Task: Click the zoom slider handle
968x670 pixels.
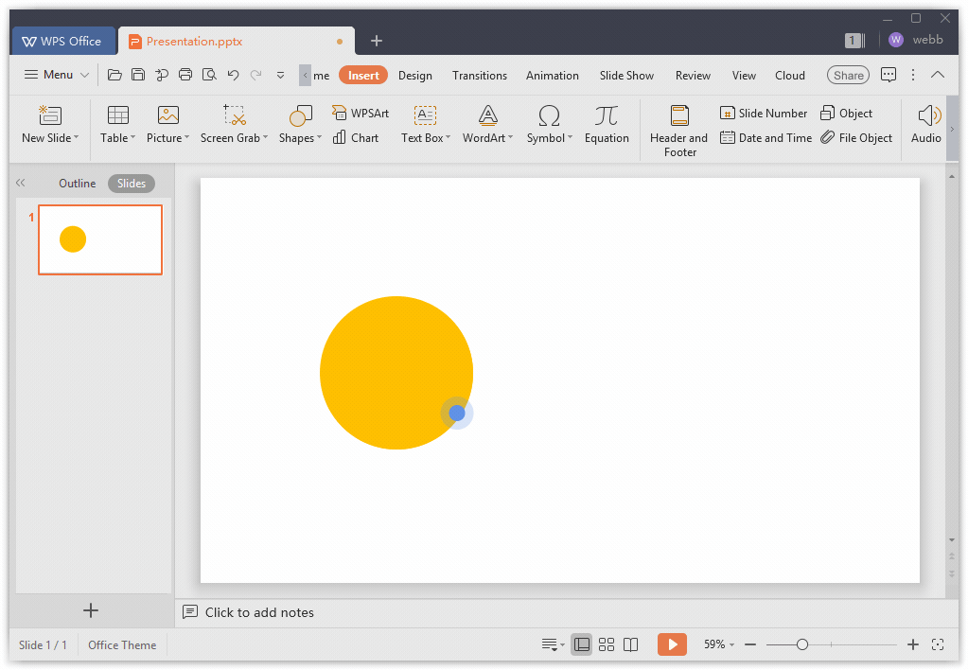Action: coord(802,644)
